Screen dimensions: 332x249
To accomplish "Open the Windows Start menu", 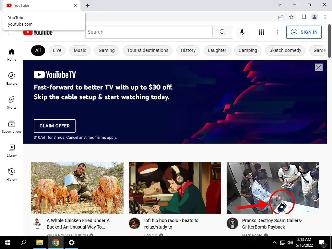I will coord(8,243).
